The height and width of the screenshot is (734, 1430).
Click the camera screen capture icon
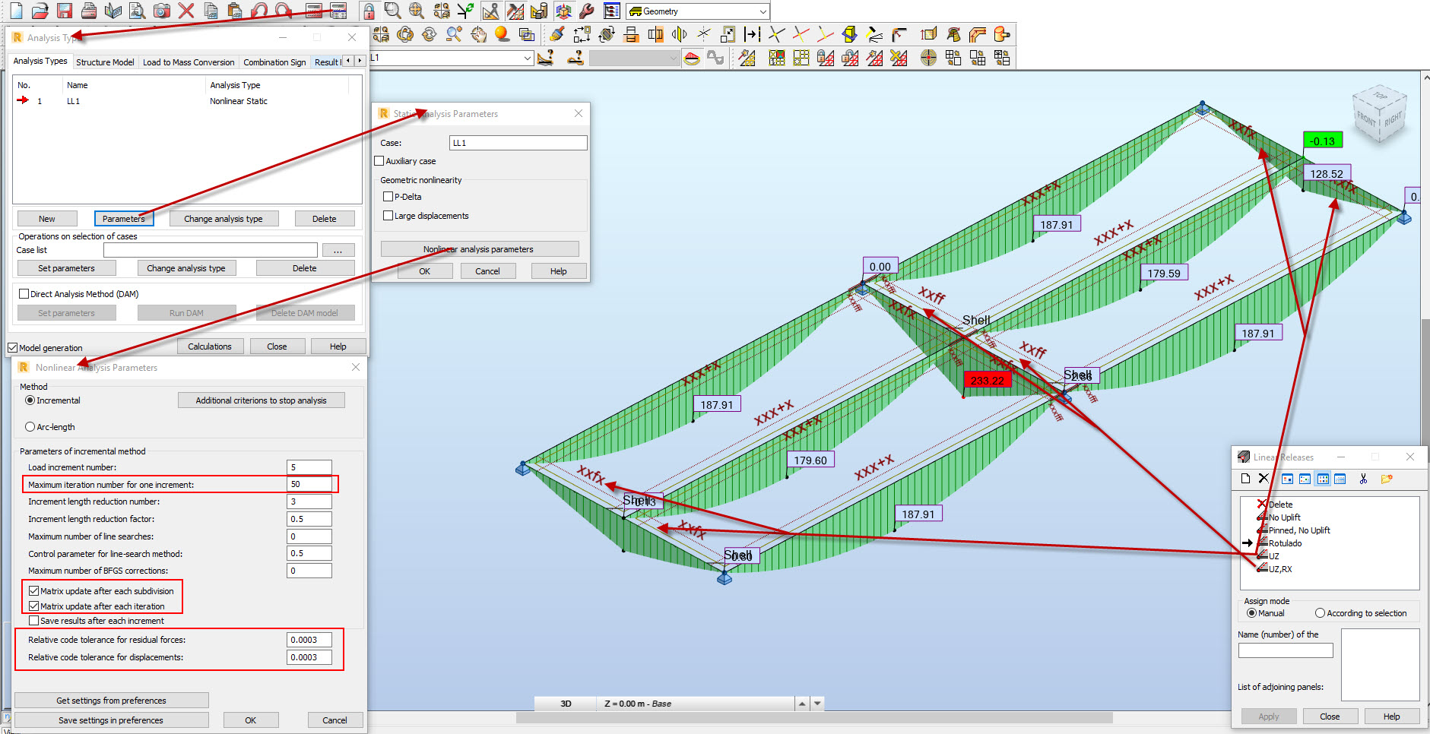(x=162, y=11)
